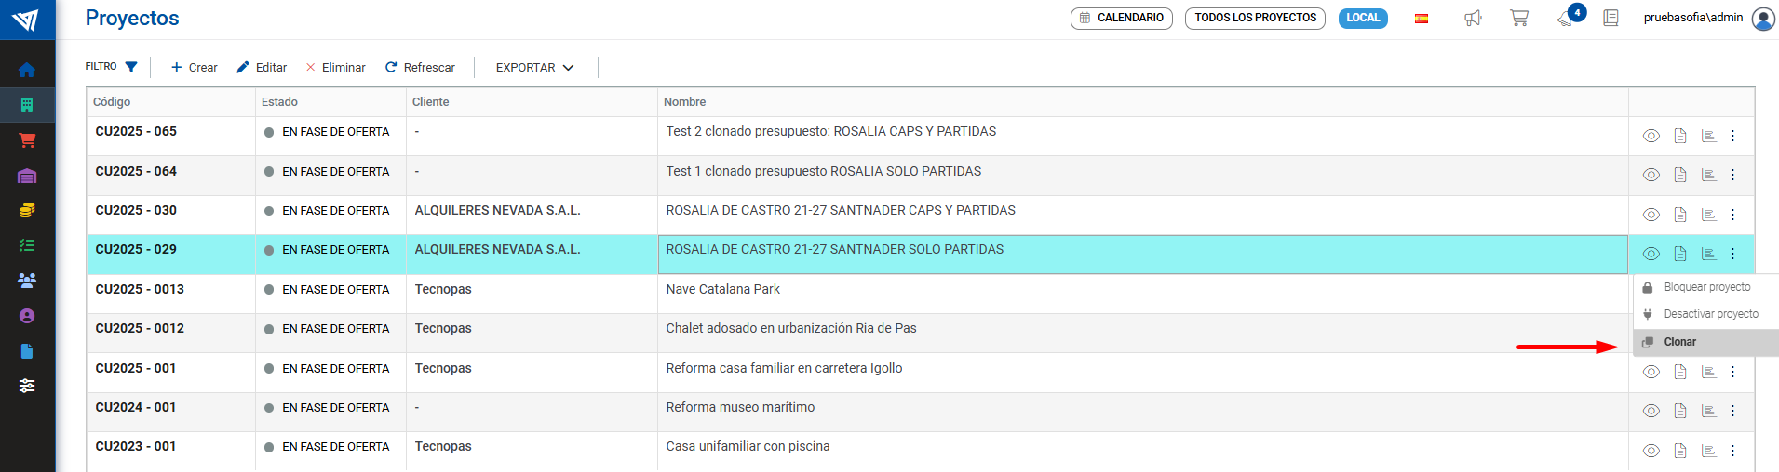Expand the EXPORTAR dropdown
The height and width of the screenshot is (472, 1779).
tap(534, 67)
